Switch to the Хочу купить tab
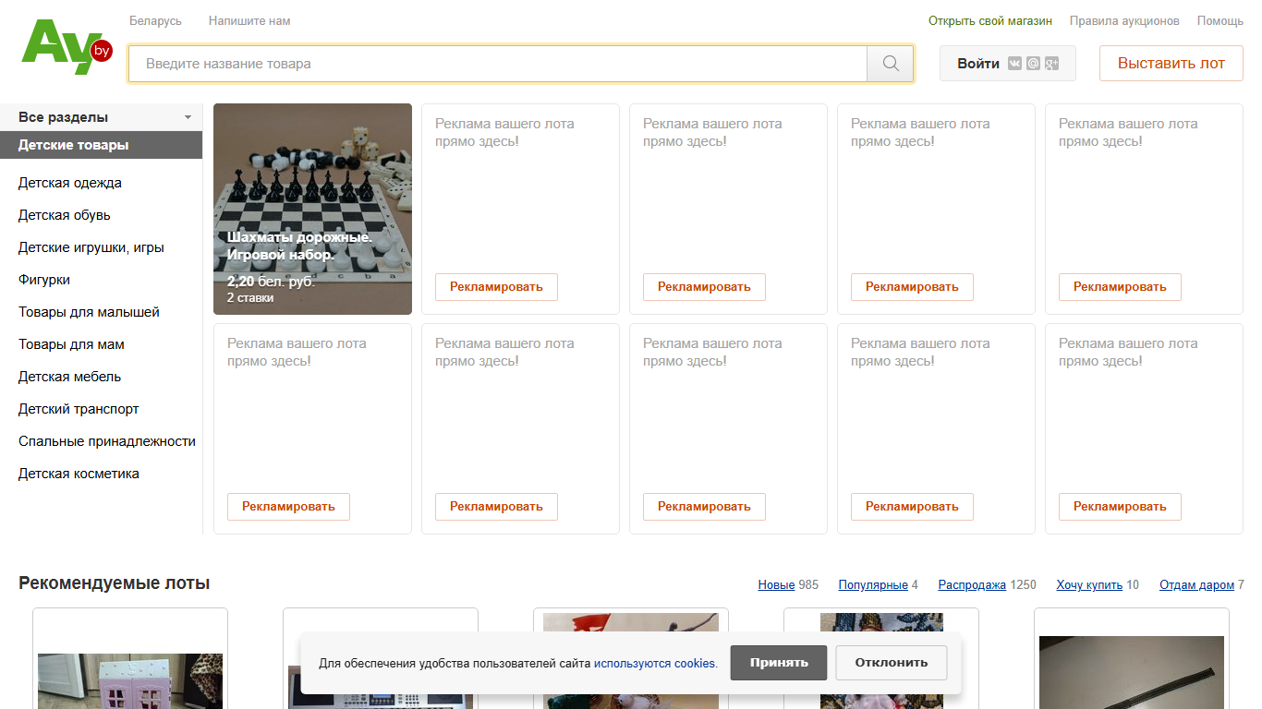The width and height of the screenshot is (1262, 709). click(x=1089, y=584)
